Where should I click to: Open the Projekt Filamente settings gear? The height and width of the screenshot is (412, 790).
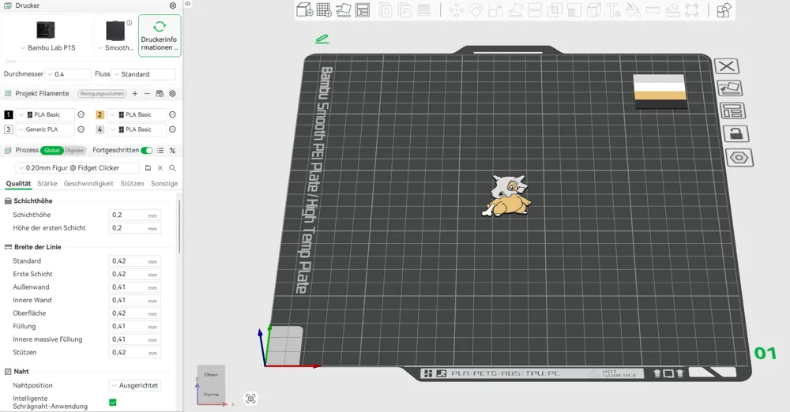173,94
